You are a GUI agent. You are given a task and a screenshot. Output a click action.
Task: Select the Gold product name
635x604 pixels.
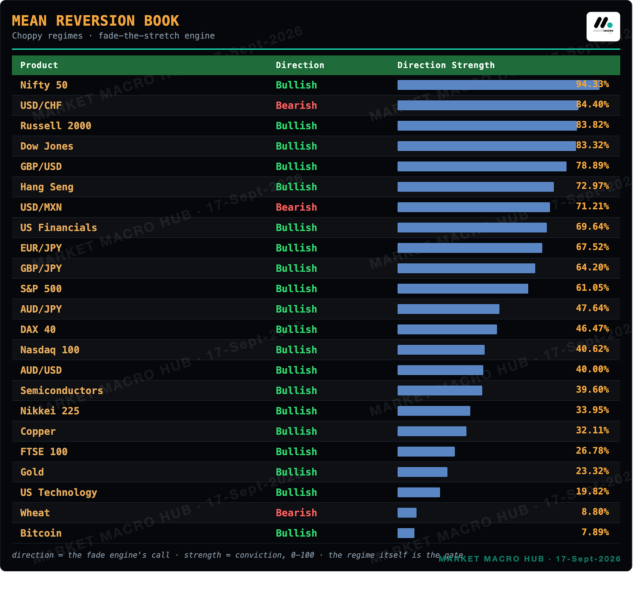click(32, 472)
